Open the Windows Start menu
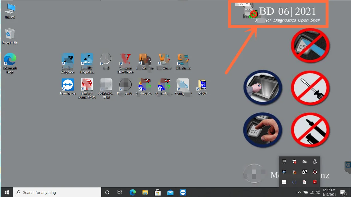The width and height of the screenshot is (351, 197). pyautogui.click(x=7, y=192)
